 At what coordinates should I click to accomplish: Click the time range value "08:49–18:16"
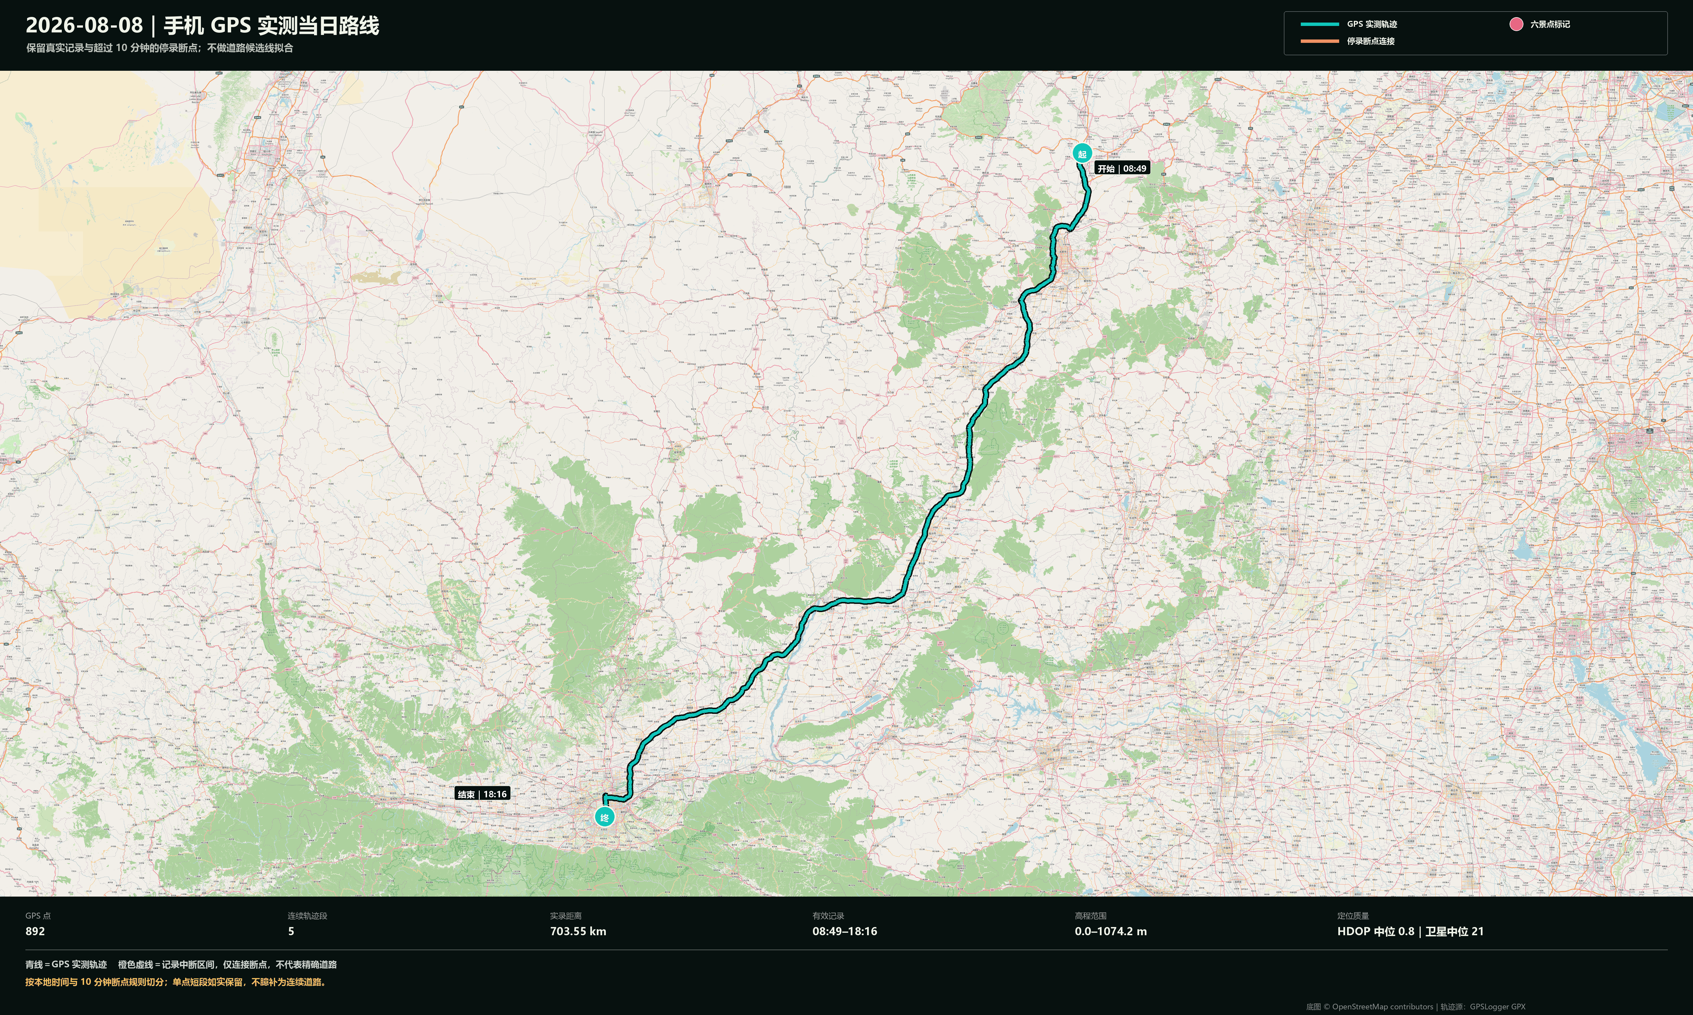click(845, 932)
